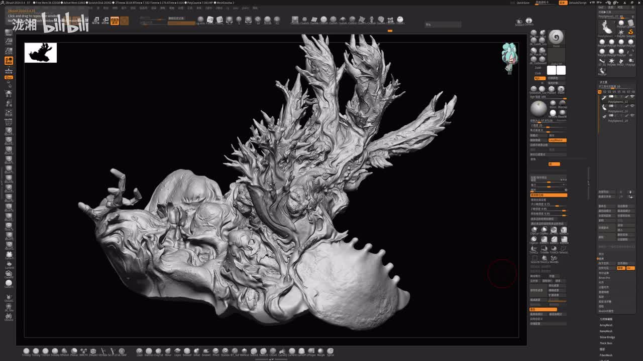
Task: Expand the FiberMesh section
Action: (x=606, y=355)
